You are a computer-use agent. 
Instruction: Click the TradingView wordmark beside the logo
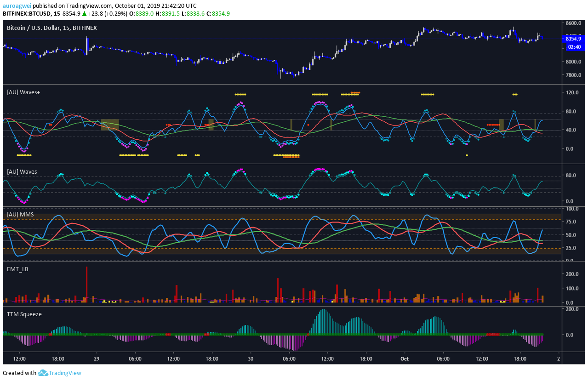pos(65,373)
